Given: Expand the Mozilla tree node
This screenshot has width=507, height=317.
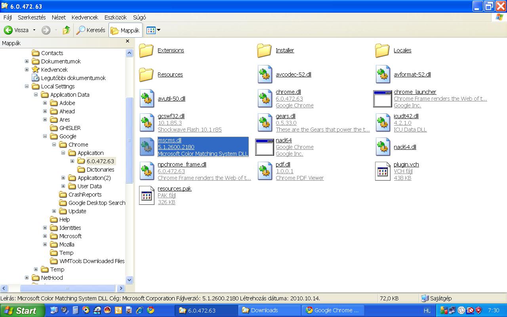Looking at the screenshot, I should point(45,244).
